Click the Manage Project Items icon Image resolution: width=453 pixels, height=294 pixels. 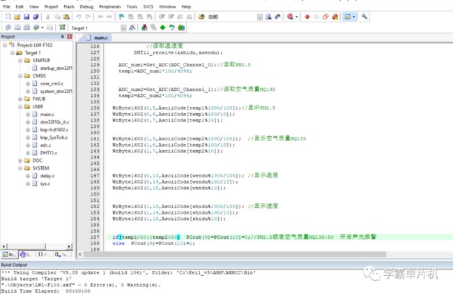[144, 27]
